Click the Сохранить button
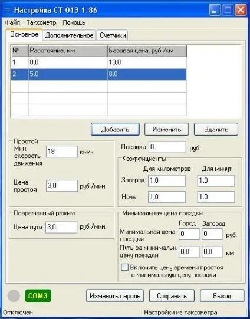The height and width of the screenshot is (319, 250). coord(172,296)
